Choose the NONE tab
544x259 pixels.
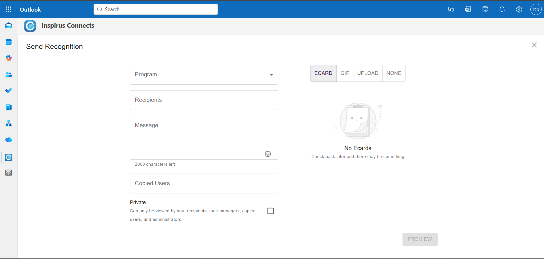(x=394, y=73)
